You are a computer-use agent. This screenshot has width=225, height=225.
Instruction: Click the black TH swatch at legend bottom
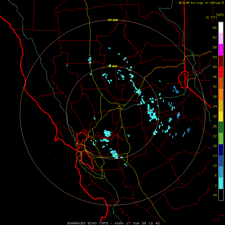[221, 194]
